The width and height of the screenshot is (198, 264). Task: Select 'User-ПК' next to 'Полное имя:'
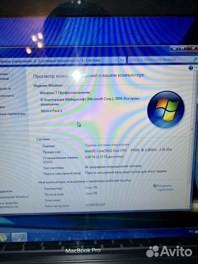91,194
